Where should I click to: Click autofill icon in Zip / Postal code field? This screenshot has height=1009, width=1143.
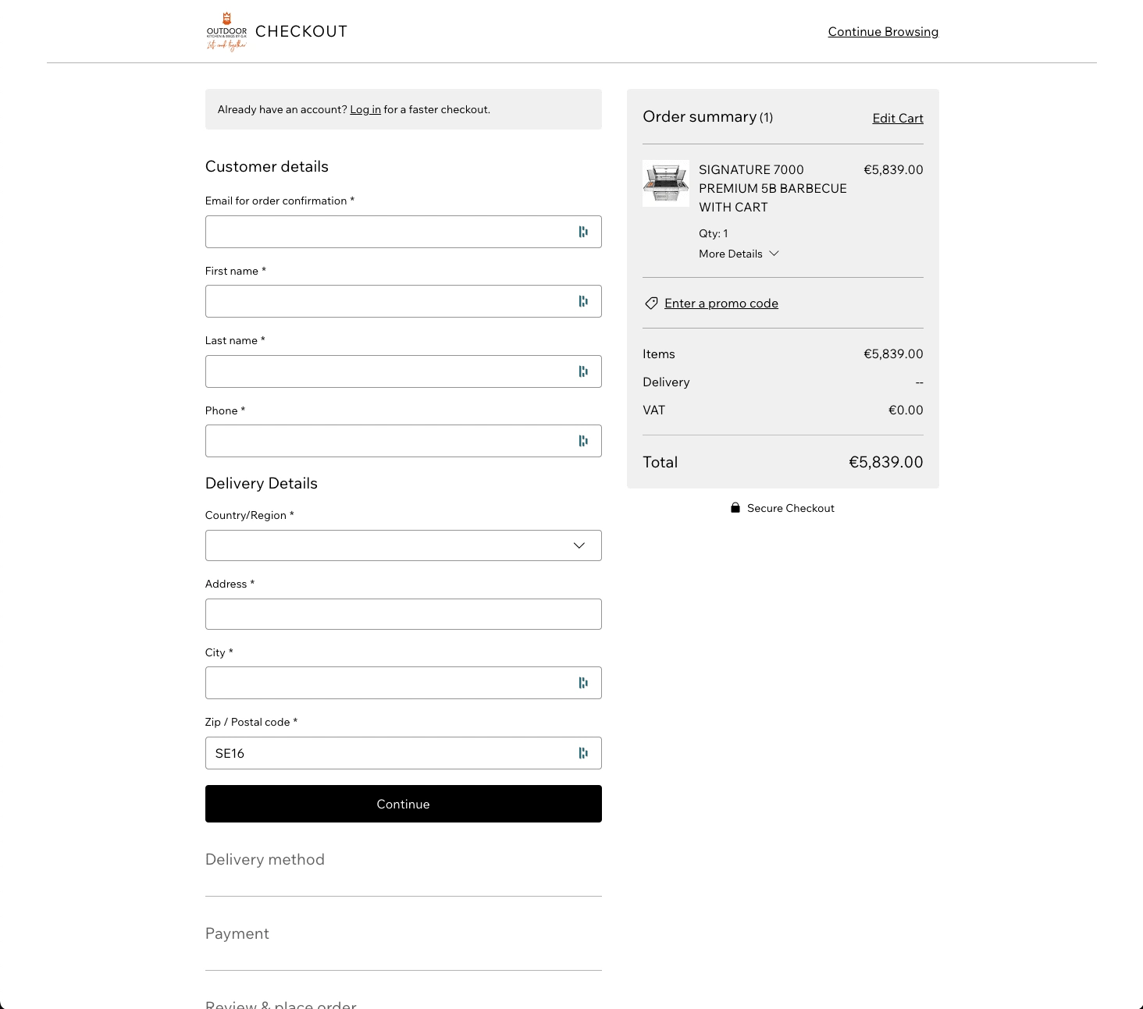[x=583, y=753]
